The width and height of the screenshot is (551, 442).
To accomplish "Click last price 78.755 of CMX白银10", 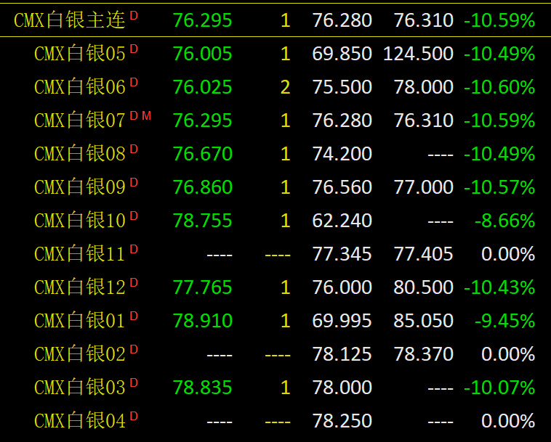I will tap(202, 221).
